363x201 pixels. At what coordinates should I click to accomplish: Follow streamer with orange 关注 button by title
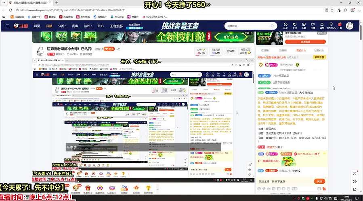pos(109,49)
